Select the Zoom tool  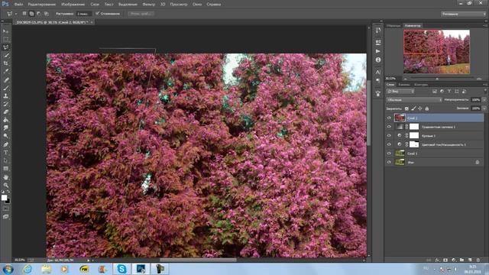click(x=5, y=185)
